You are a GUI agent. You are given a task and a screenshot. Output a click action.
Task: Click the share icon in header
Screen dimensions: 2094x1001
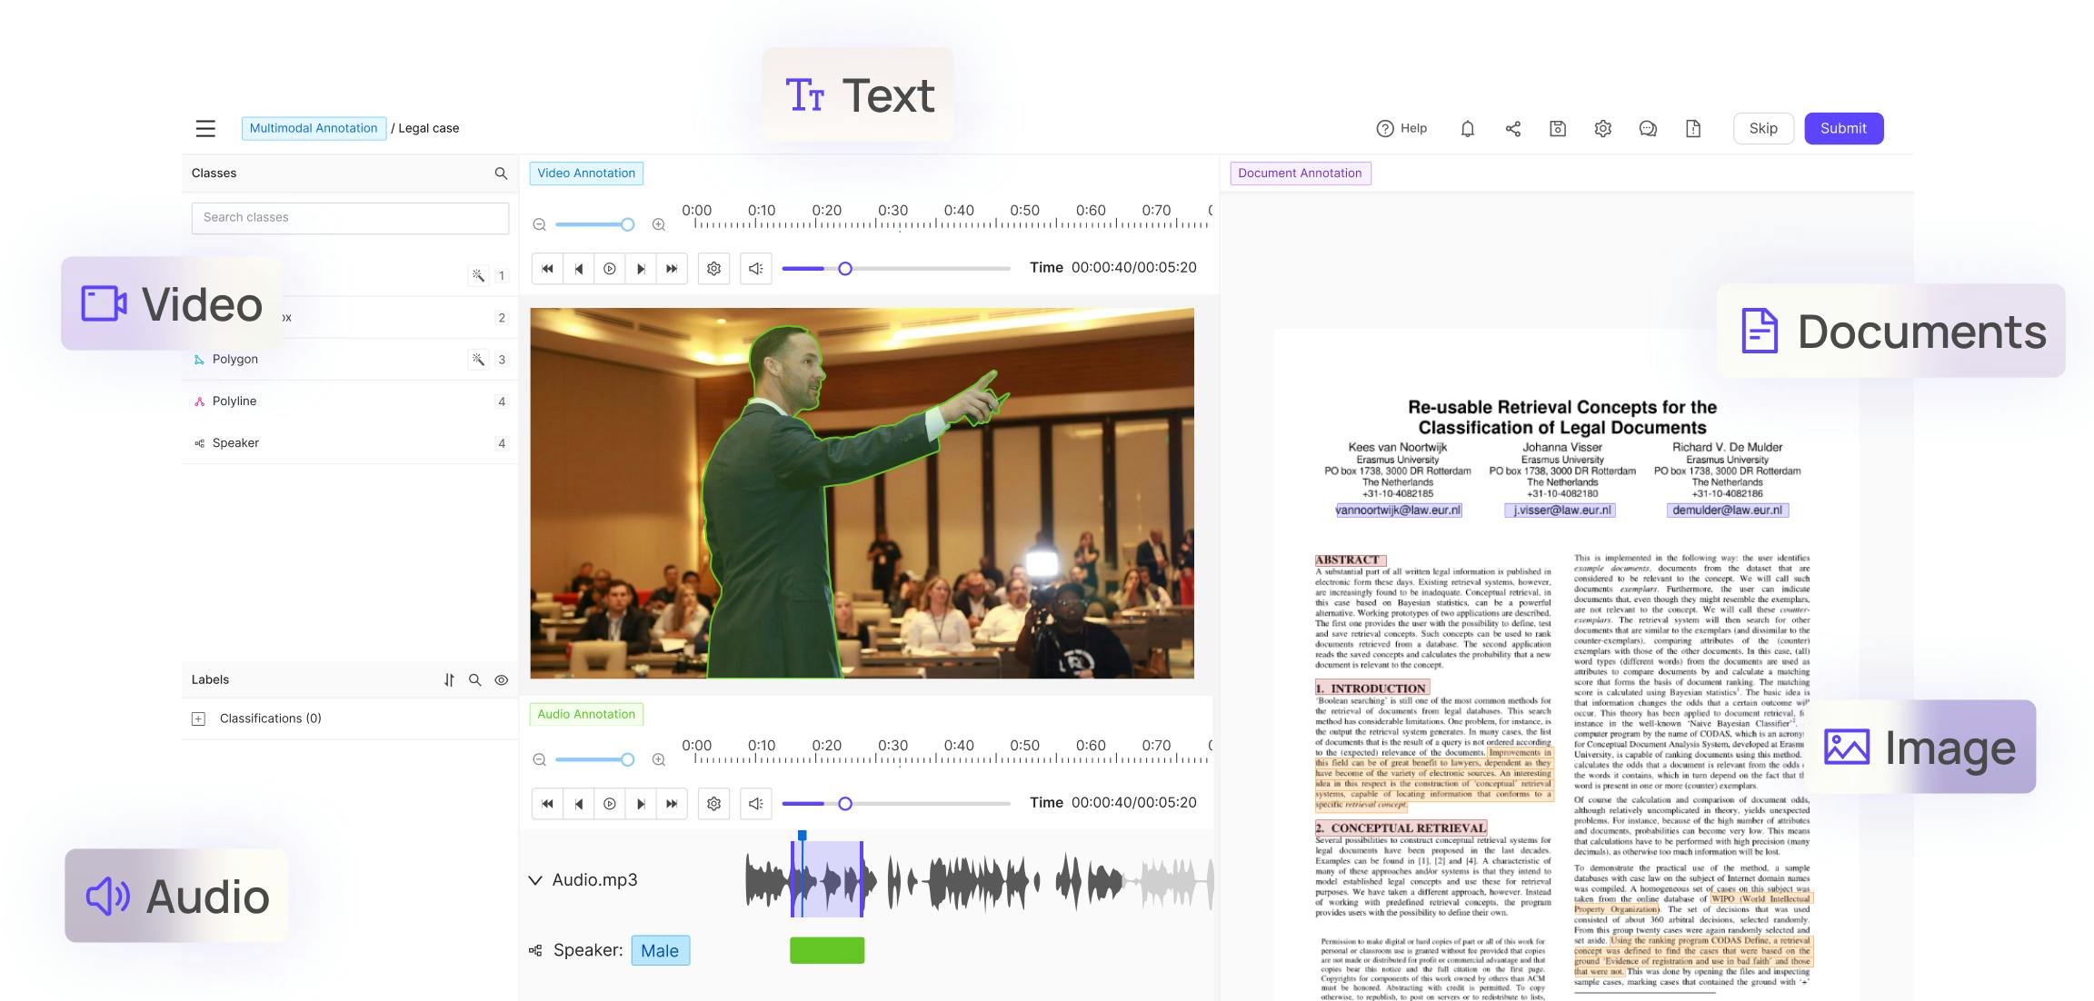[x=1512, y=128]
